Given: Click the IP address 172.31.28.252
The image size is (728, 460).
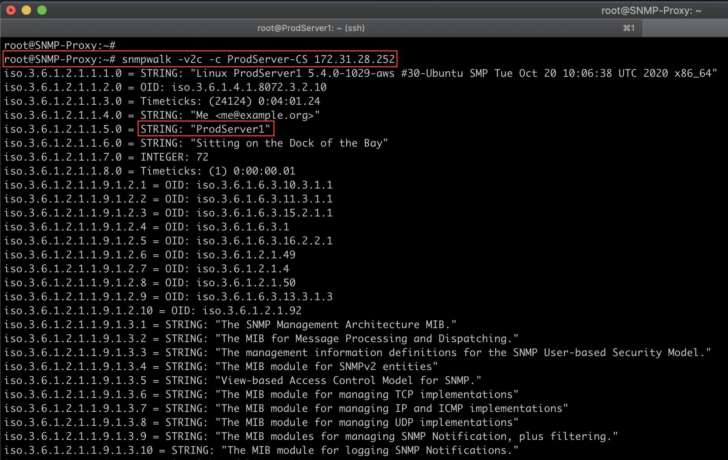Looking at the screenshot, I should point(354,59).
